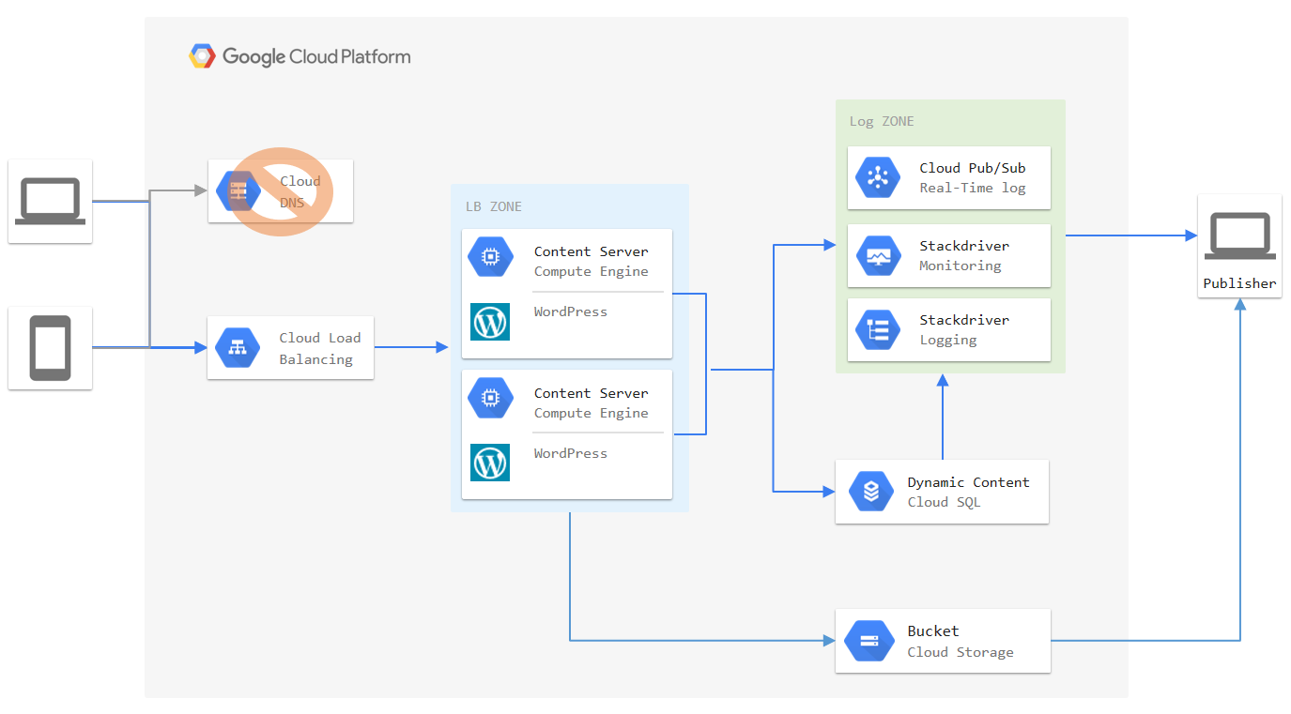
Task: Click the 'Google Cloud Platform' title text
Action: pyautogui.click(x=316, y=57)
